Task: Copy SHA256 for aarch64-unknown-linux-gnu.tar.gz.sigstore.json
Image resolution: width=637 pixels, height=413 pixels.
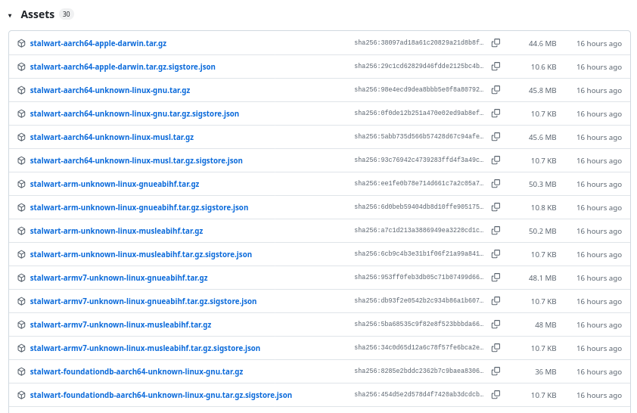Action: pos(496,113)
